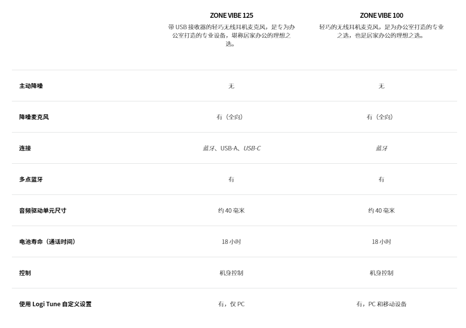Click ZONE VIBE 100 18 小时 battery value
Screen dimensions: 466x328
click(381, 242)
